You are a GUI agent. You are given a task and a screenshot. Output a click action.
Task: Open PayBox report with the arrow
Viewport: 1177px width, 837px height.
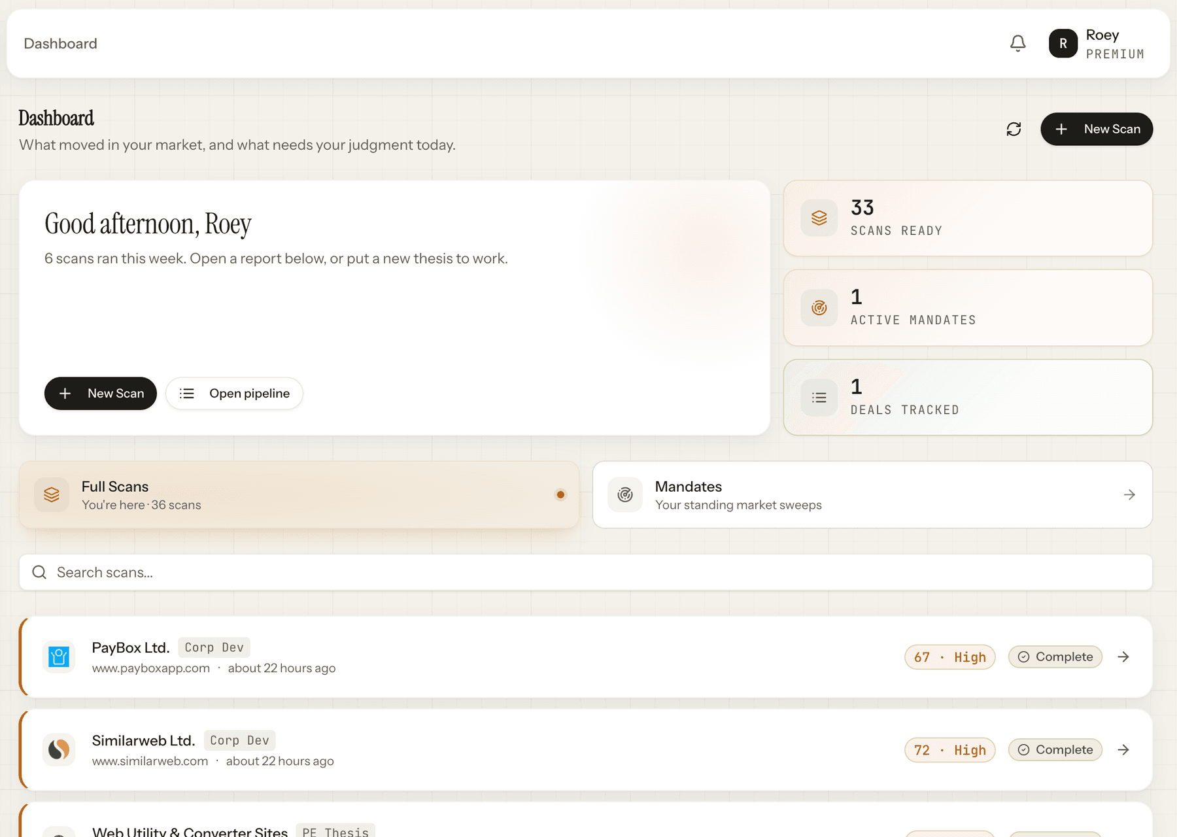click(x=1123, y=657)
